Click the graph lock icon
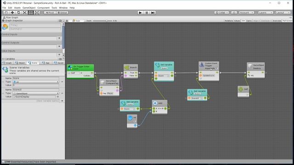Screen dimensions: 294x165 [67, 21]
